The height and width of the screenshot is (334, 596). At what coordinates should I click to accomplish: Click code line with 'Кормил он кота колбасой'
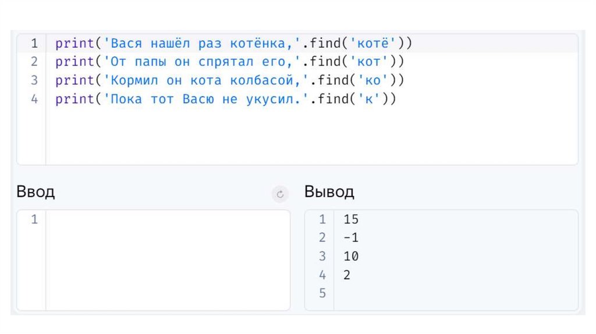pyautogui.click(x=229, y=80)
